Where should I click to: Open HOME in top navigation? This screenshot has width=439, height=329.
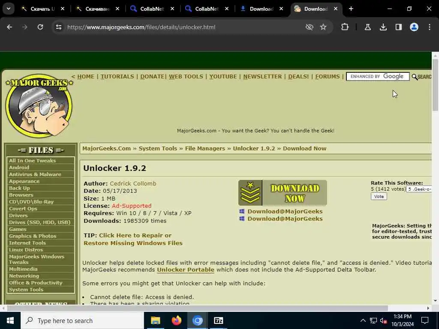[x=86, y=76]
